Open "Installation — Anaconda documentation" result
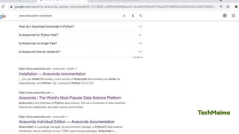 point(52,74)
